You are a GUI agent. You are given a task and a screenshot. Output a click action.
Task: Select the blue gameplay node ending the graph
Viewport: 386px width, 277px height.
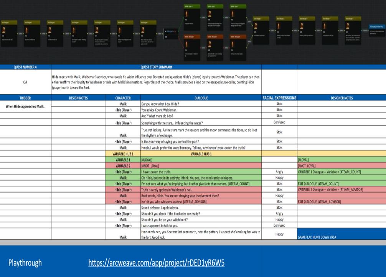376,30
